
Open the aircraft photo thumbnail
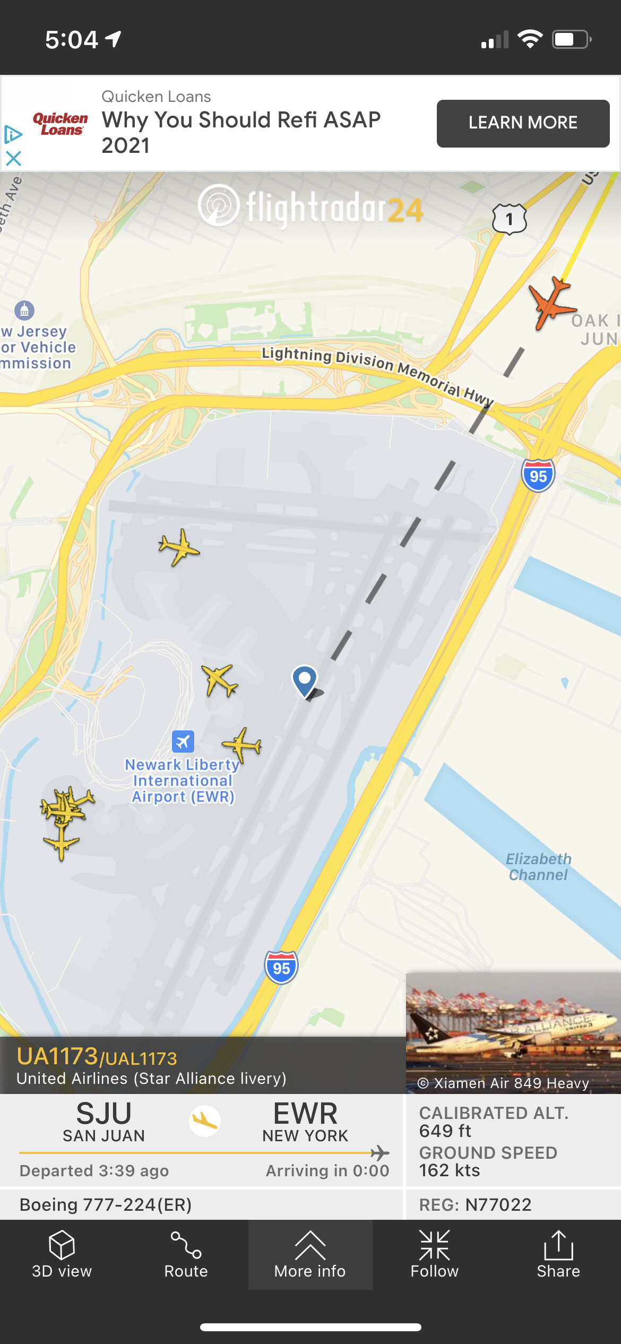(513, 1032)
